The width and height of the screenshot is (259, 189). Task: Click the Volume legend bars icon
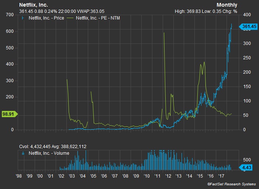(23, 153)
